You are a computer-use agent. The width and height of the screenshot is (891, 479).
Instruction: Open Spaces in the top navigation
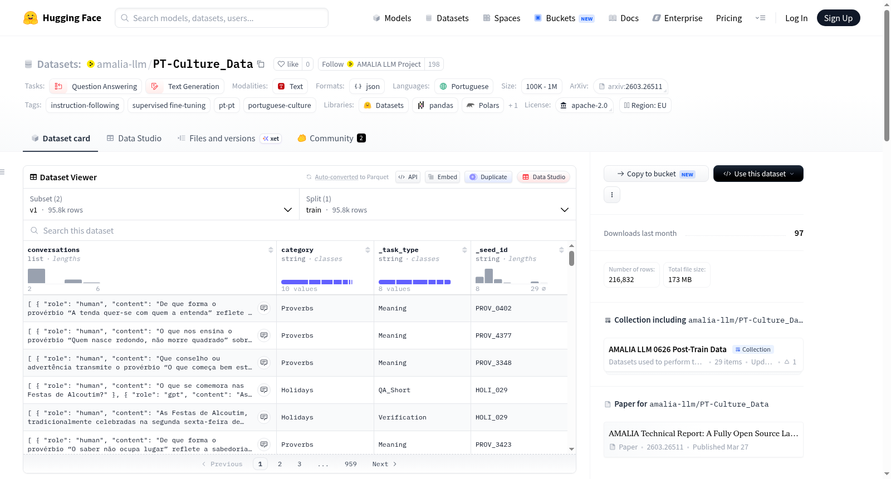[x=502, y=18]
